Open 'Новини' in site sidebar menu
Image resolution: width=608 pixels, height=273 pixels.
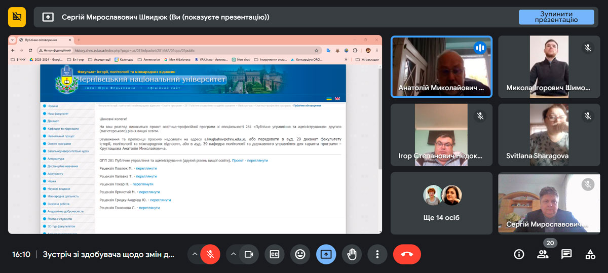coord(53,106)
